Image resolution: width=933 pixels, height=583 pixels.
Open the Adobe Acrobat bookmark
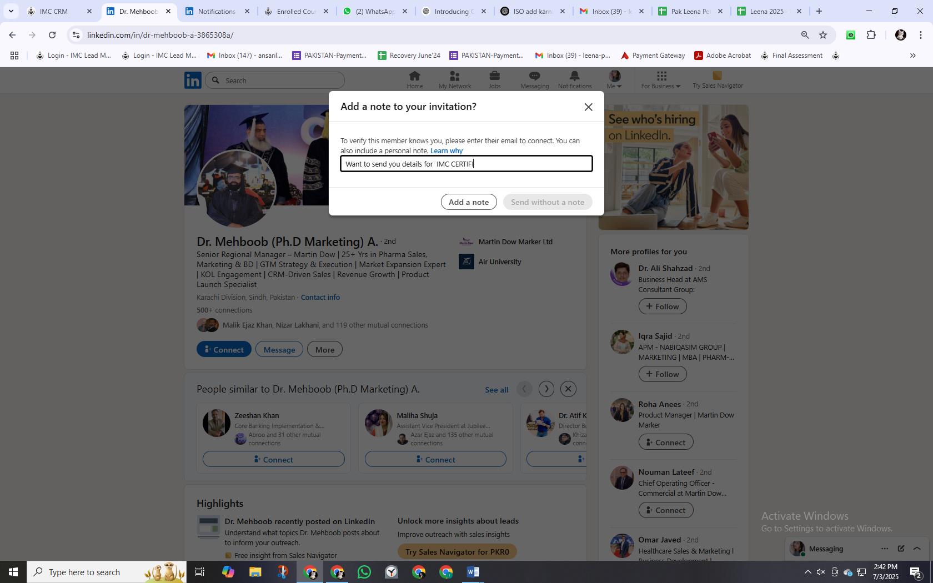(x=723, y=56)
